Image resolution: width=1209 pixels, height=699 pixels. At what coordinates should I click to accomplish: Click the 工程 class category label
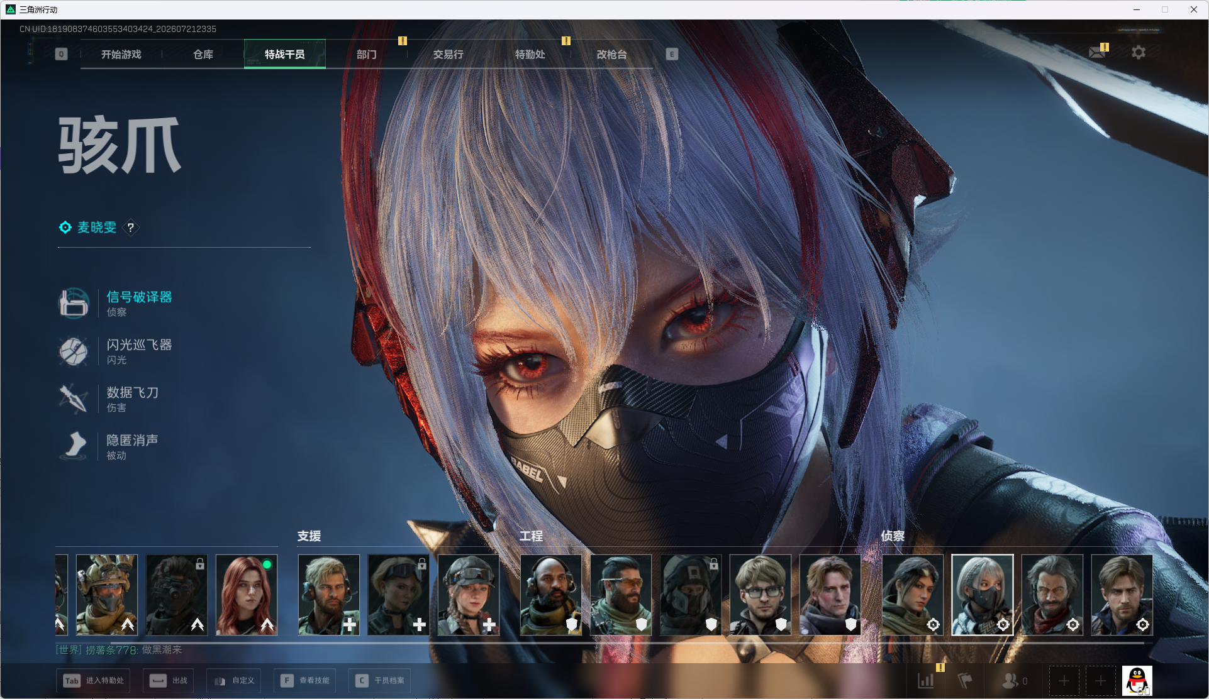pyautogui.click(x=531, y=536)
